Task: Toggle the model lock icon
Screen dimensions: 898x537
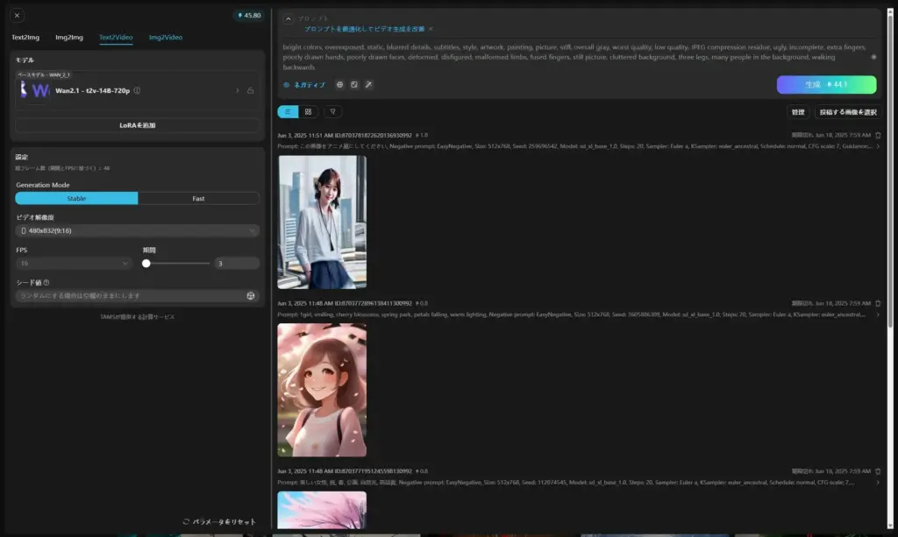Action: coord(250,90)
